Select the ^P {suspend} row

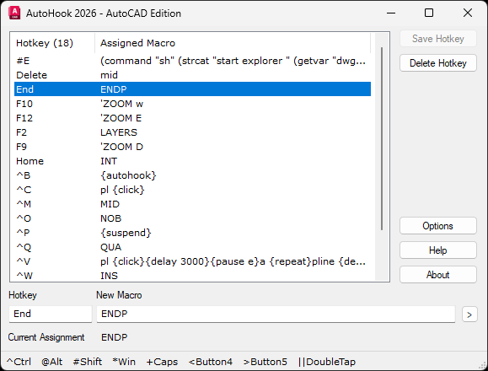pos(192,233)
